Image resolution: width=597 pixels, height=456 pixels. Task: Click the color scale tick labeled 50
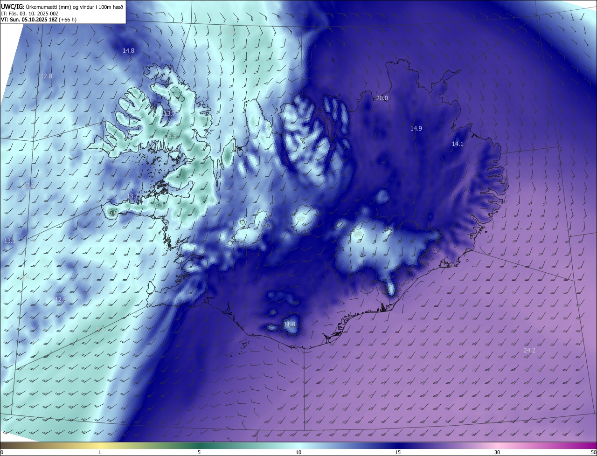(x=593, y=452)
